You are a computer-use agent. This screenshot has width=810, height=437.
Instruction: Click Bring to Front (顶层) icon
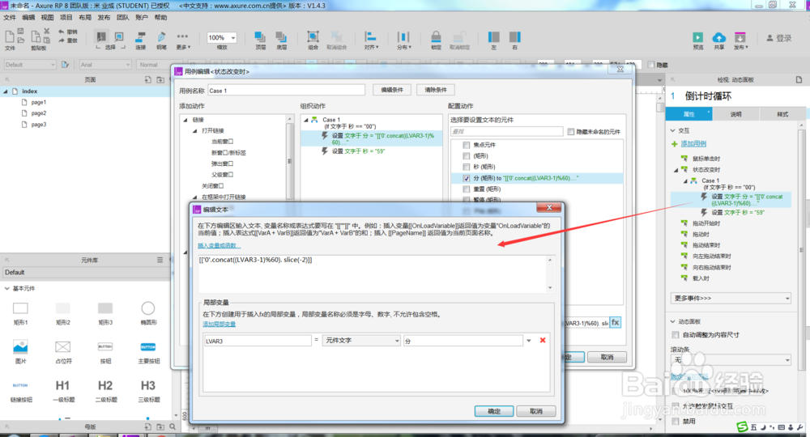point(260,37)
